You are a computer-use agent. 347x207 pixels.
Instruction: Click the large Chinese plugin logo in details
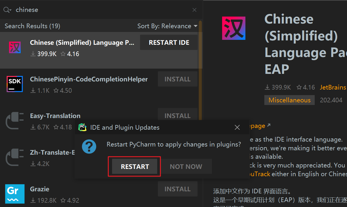click(x=233, y=28)
